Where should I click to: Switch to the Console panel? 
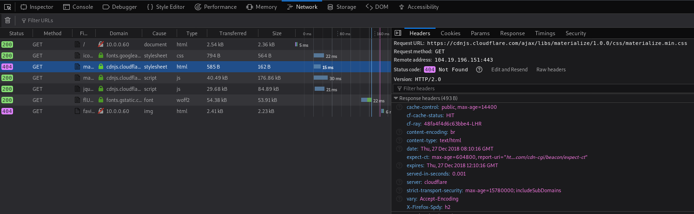(x=78, y=7)
